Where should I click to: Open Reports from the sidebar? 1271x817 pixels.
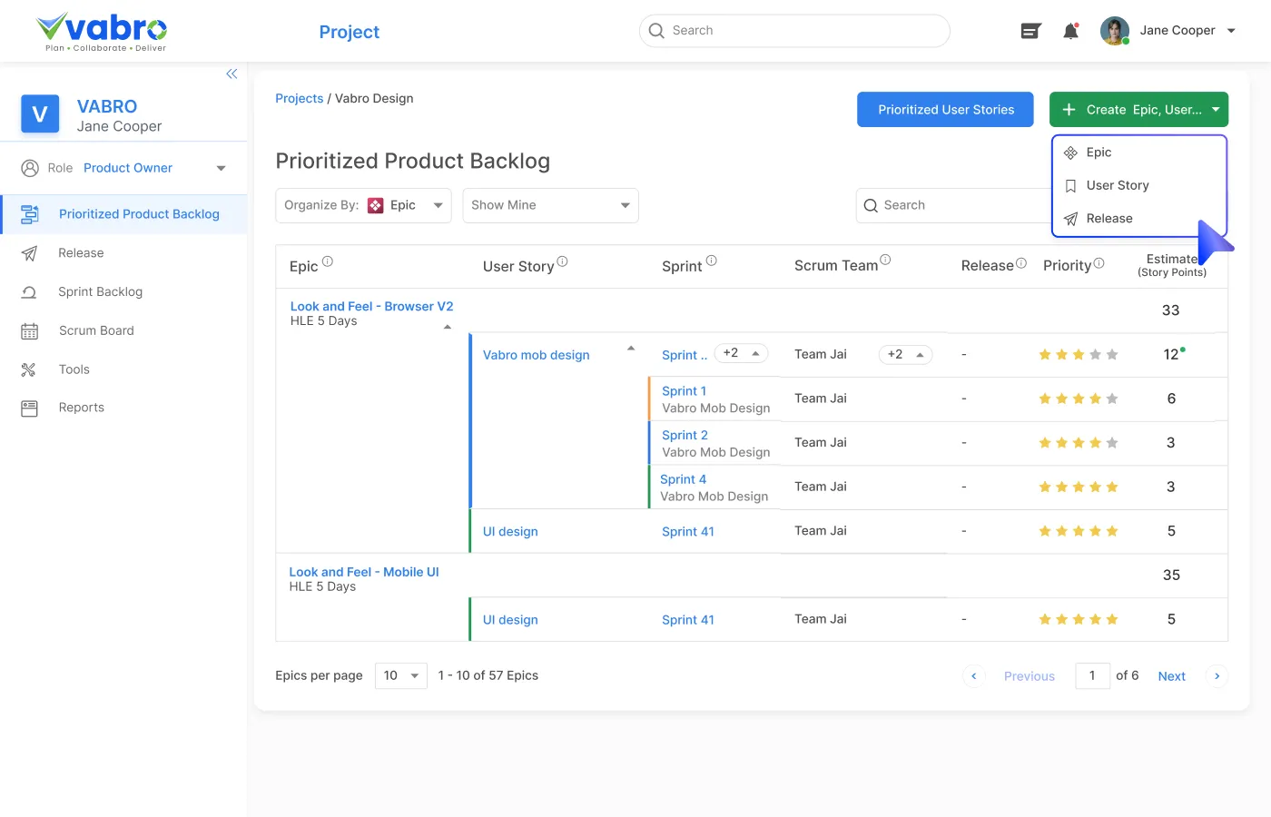[x=81, y=408]
